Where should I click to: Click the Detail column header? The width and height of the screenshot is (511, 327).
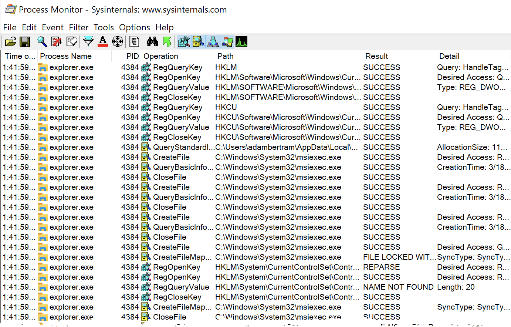(474, 56)
